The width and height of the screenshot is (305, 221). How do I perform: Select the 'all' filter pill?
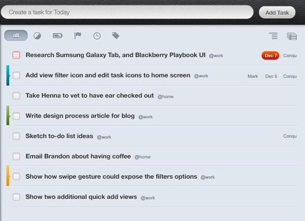(x=16, y=35)
